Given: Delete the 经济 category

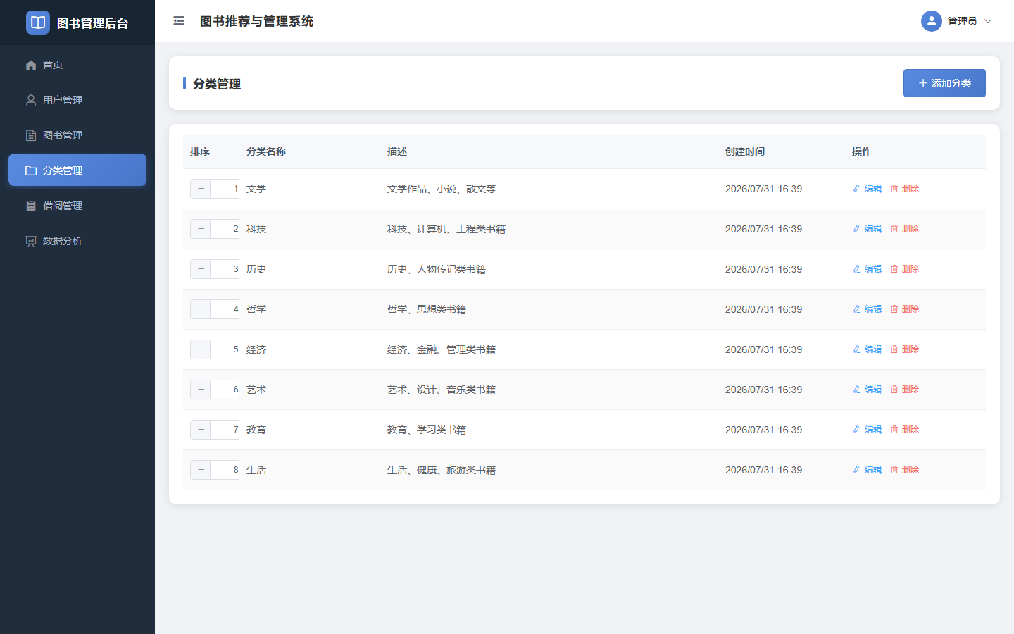Looking at the screenshot, I should (905, 349).
